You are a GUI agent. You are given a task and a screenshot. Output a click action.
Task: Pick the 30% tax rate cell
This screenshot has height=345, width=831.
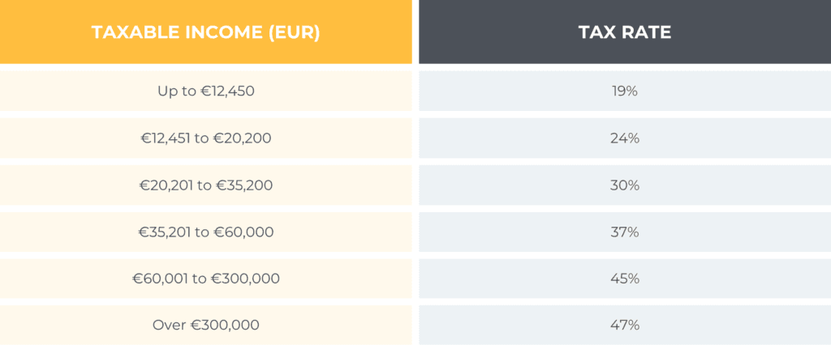point(624,185)
